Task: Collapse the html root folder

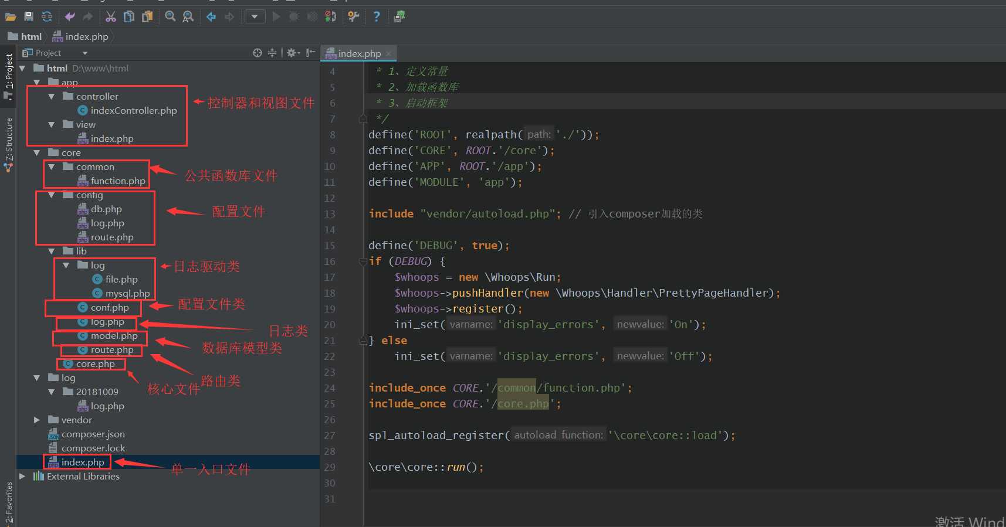Action: pyautogui.click(x=22, y=68)
